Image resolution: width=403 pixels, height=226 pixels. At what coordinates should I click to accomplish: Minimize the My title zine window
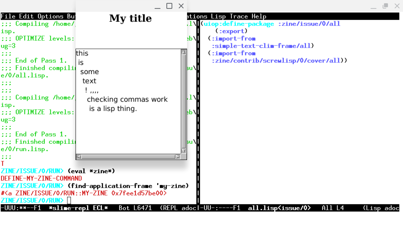point(158,6)
